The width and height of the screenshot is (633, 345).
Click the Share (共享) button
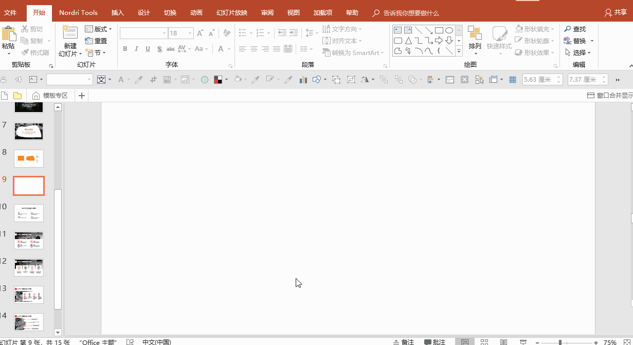[616, 13]
